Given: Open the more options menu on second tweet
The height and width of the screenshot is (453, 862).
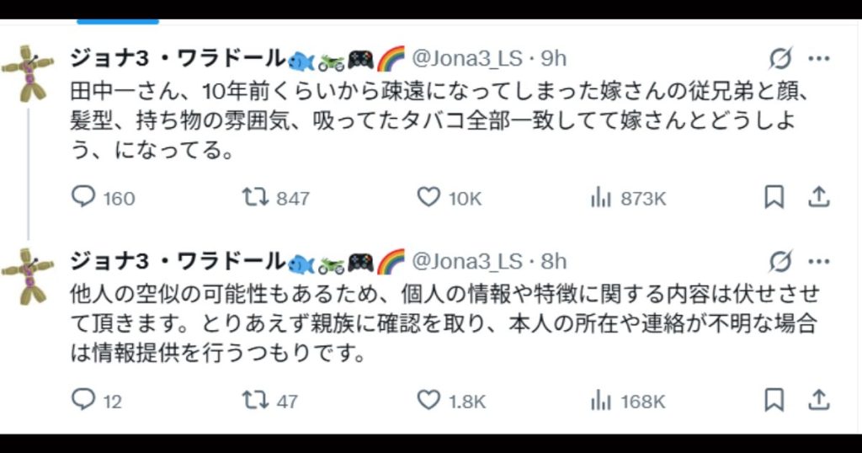Looking at the screenshot, I should click(x=819, y=262).
